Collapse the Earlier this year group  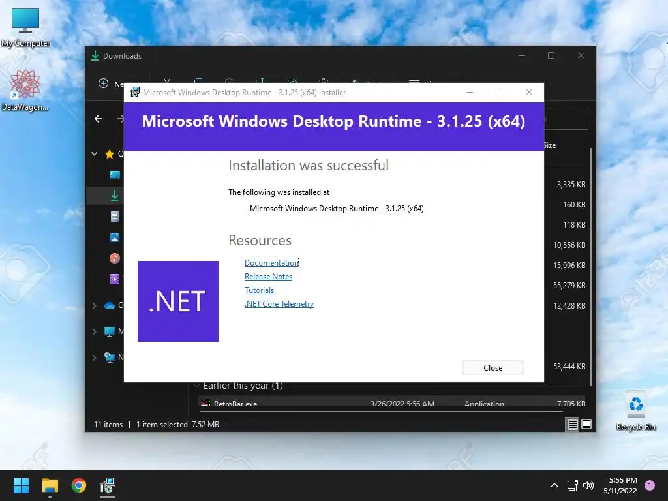click(x=196, y=386)
